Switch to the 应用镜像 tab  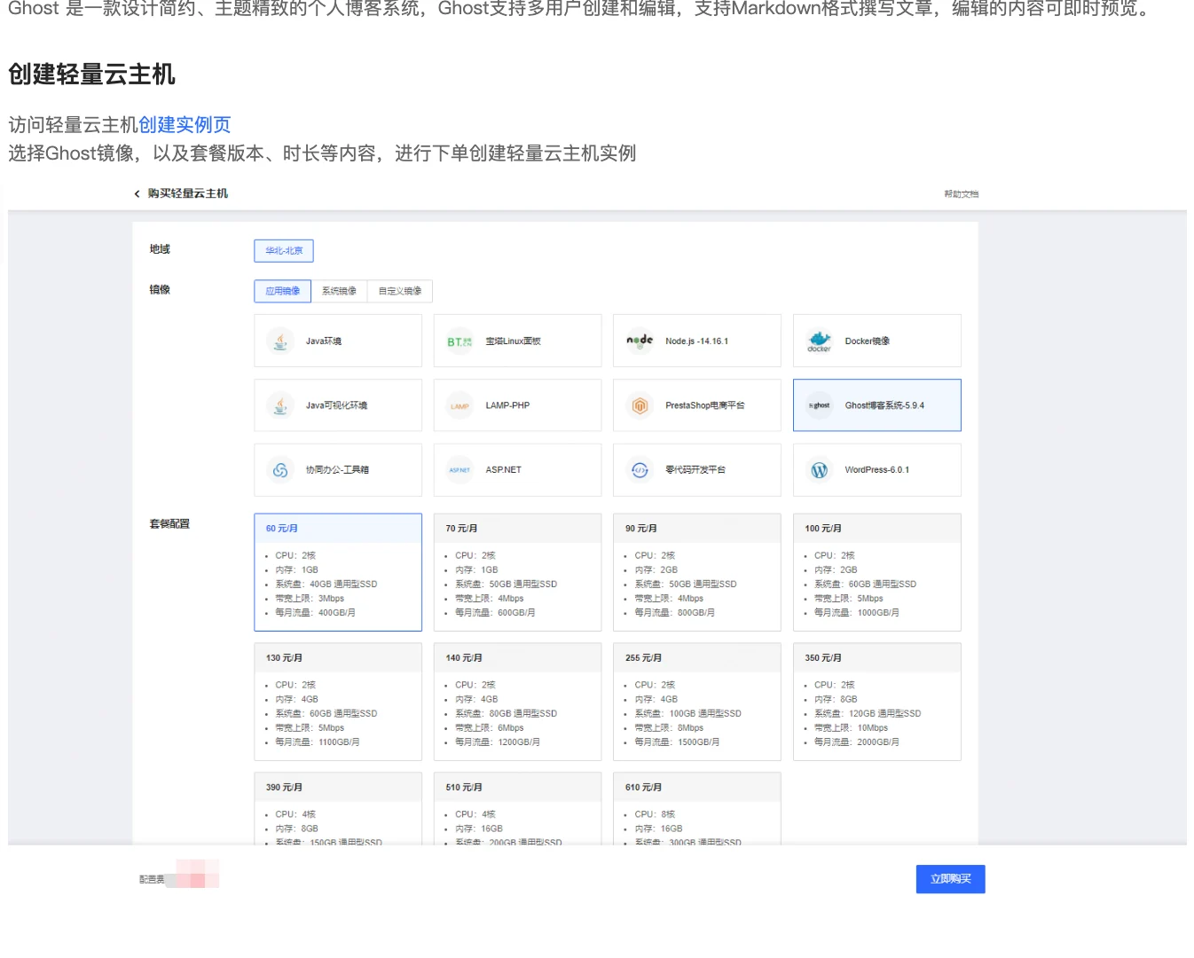click(283, 291)
